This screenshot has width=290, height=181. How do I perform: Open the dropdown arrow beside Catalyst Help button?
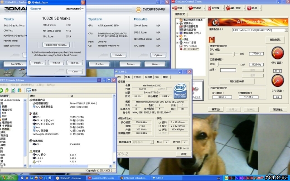[261, 8]
